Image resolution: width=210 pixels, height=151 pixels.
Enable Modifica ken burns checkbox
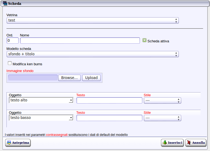point(10,63)
